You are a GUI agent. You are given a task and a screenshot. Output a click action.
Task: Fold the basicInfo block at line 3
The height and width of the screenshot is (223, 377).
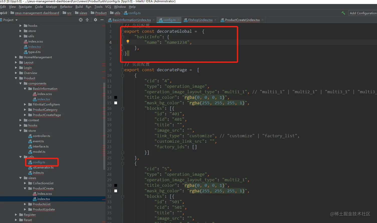(123, 37)
